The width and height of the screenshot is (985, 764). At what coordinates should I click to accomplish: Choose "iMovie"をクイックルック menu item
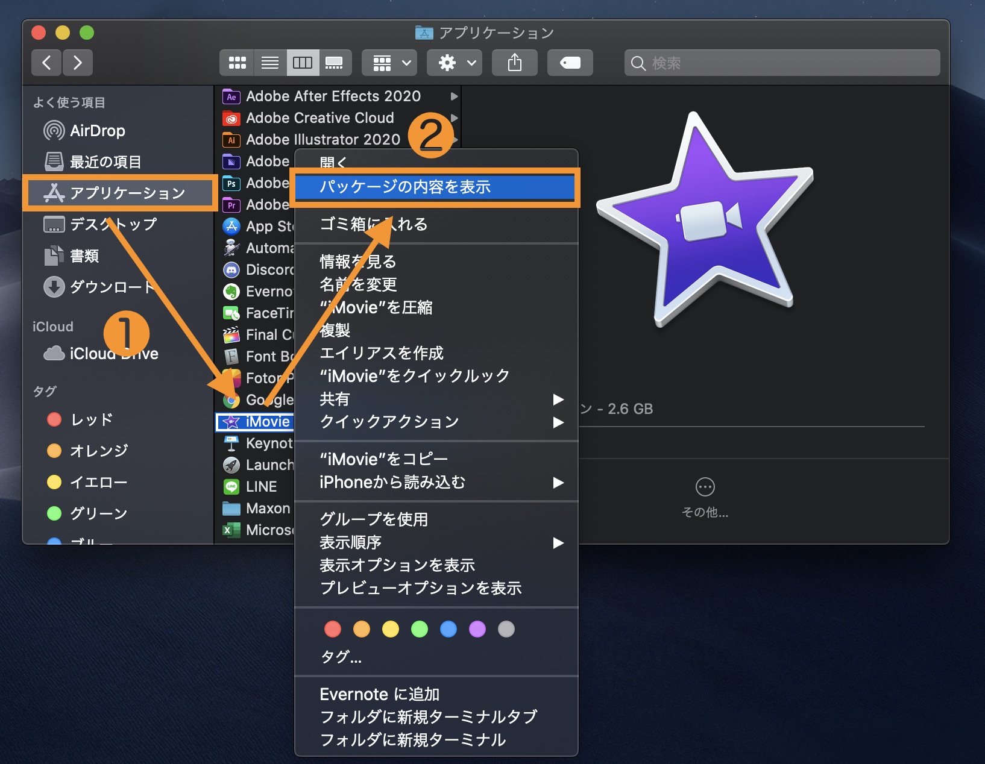pos(436,376)
